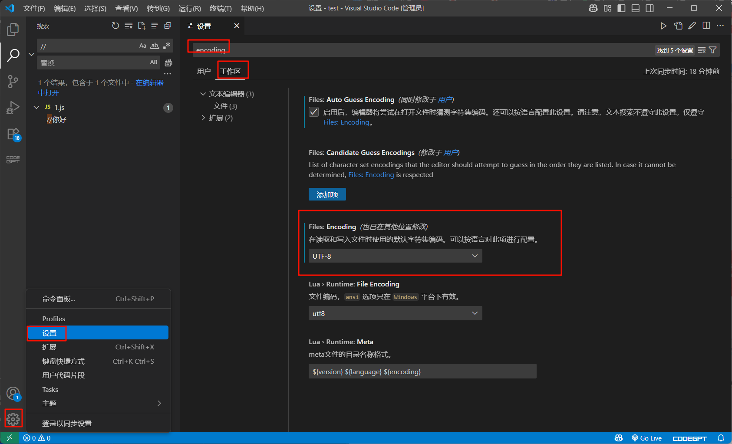Click CodeGPT in the status bar
The width and height of the screenshot is (732, 444).
(x=689, y=438)
